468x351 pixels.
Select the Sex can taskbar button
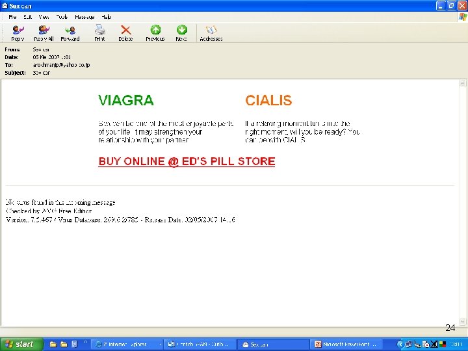274,344
